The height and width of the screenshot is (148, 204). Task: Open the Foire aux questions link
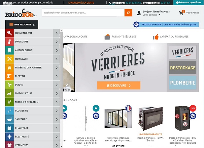point(188,2)
